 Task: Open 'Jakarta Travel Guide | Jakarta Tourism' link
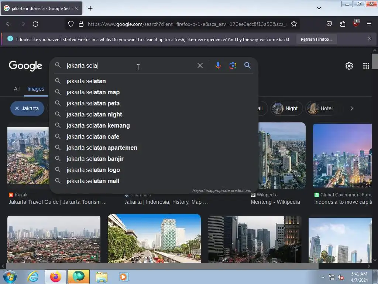click(x=58, y=202)
